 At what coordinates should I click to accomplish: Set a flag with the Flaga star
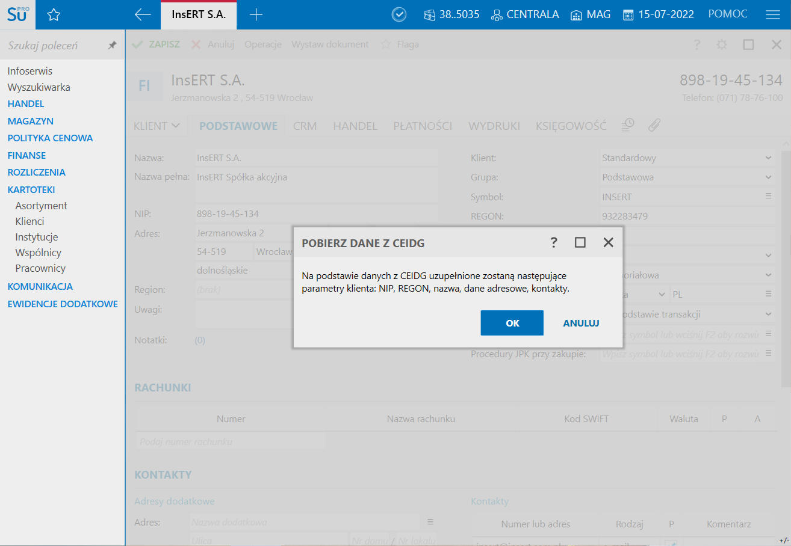(x=400, y=44)
